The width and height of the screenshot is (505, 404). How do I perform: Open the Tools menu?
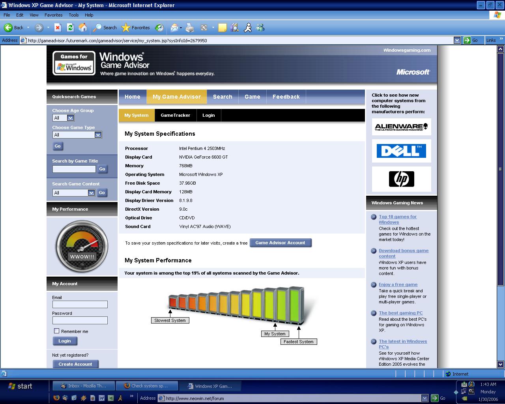[x=73, y=15]
